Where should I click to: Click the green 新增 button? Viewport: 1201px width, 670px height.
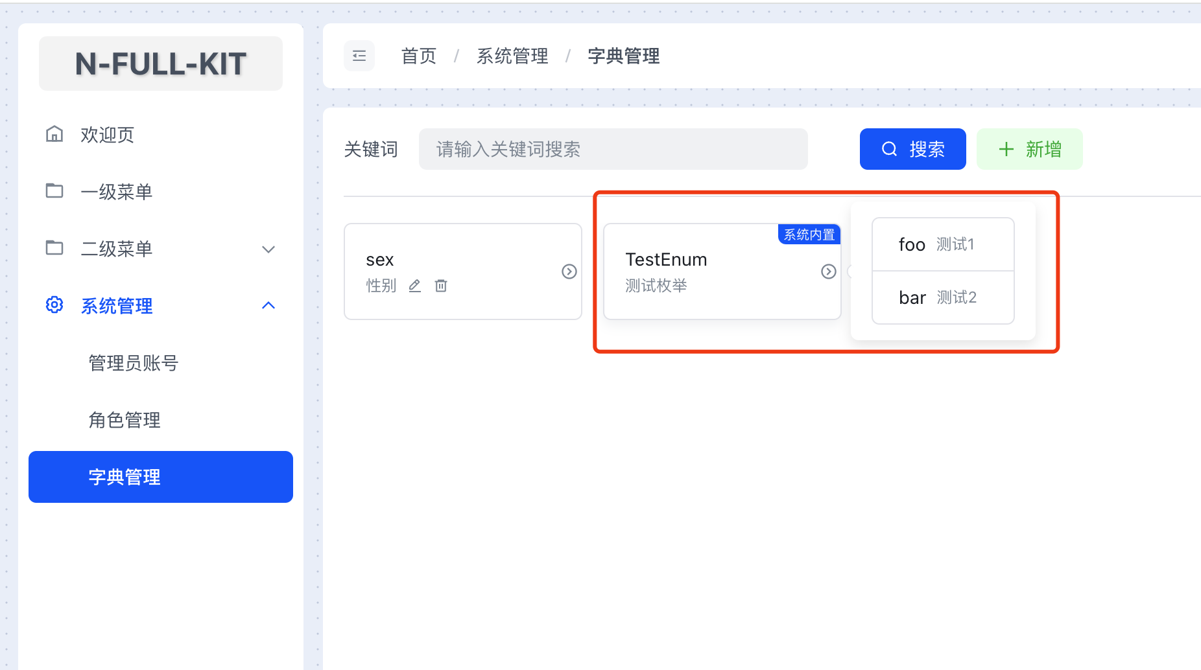[1029, 148]
